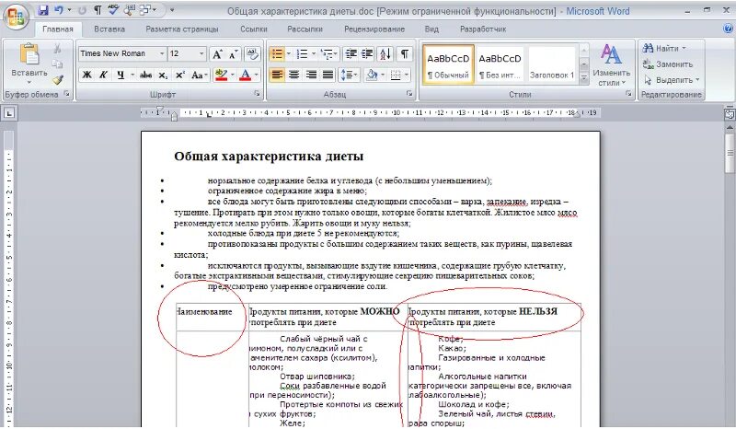Toggle paragraph marks in the Абзац group
The height and width of the screenshot is (429, 736).
point(404,54)
